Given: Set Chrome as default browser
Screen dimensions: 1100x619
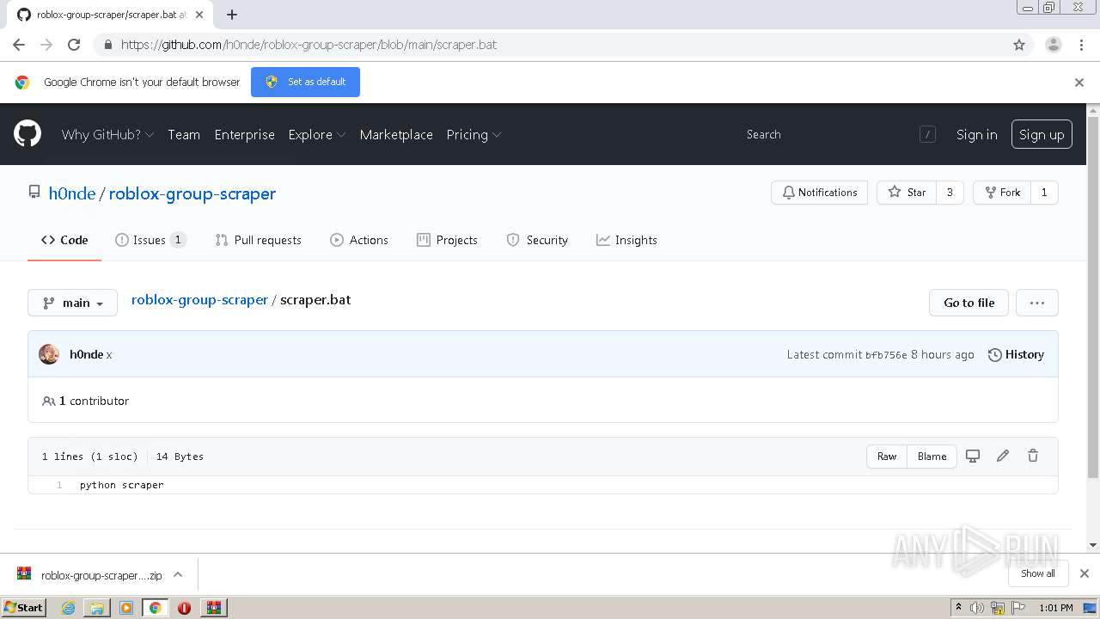Looking at the screenshot, I should pyautogui.click(x=305, y=82).
